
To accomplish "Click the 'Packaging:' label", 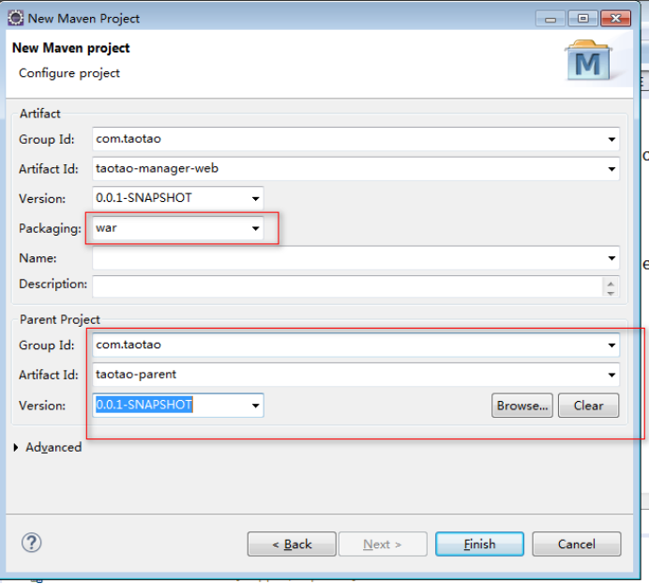I will click(50, 228).
